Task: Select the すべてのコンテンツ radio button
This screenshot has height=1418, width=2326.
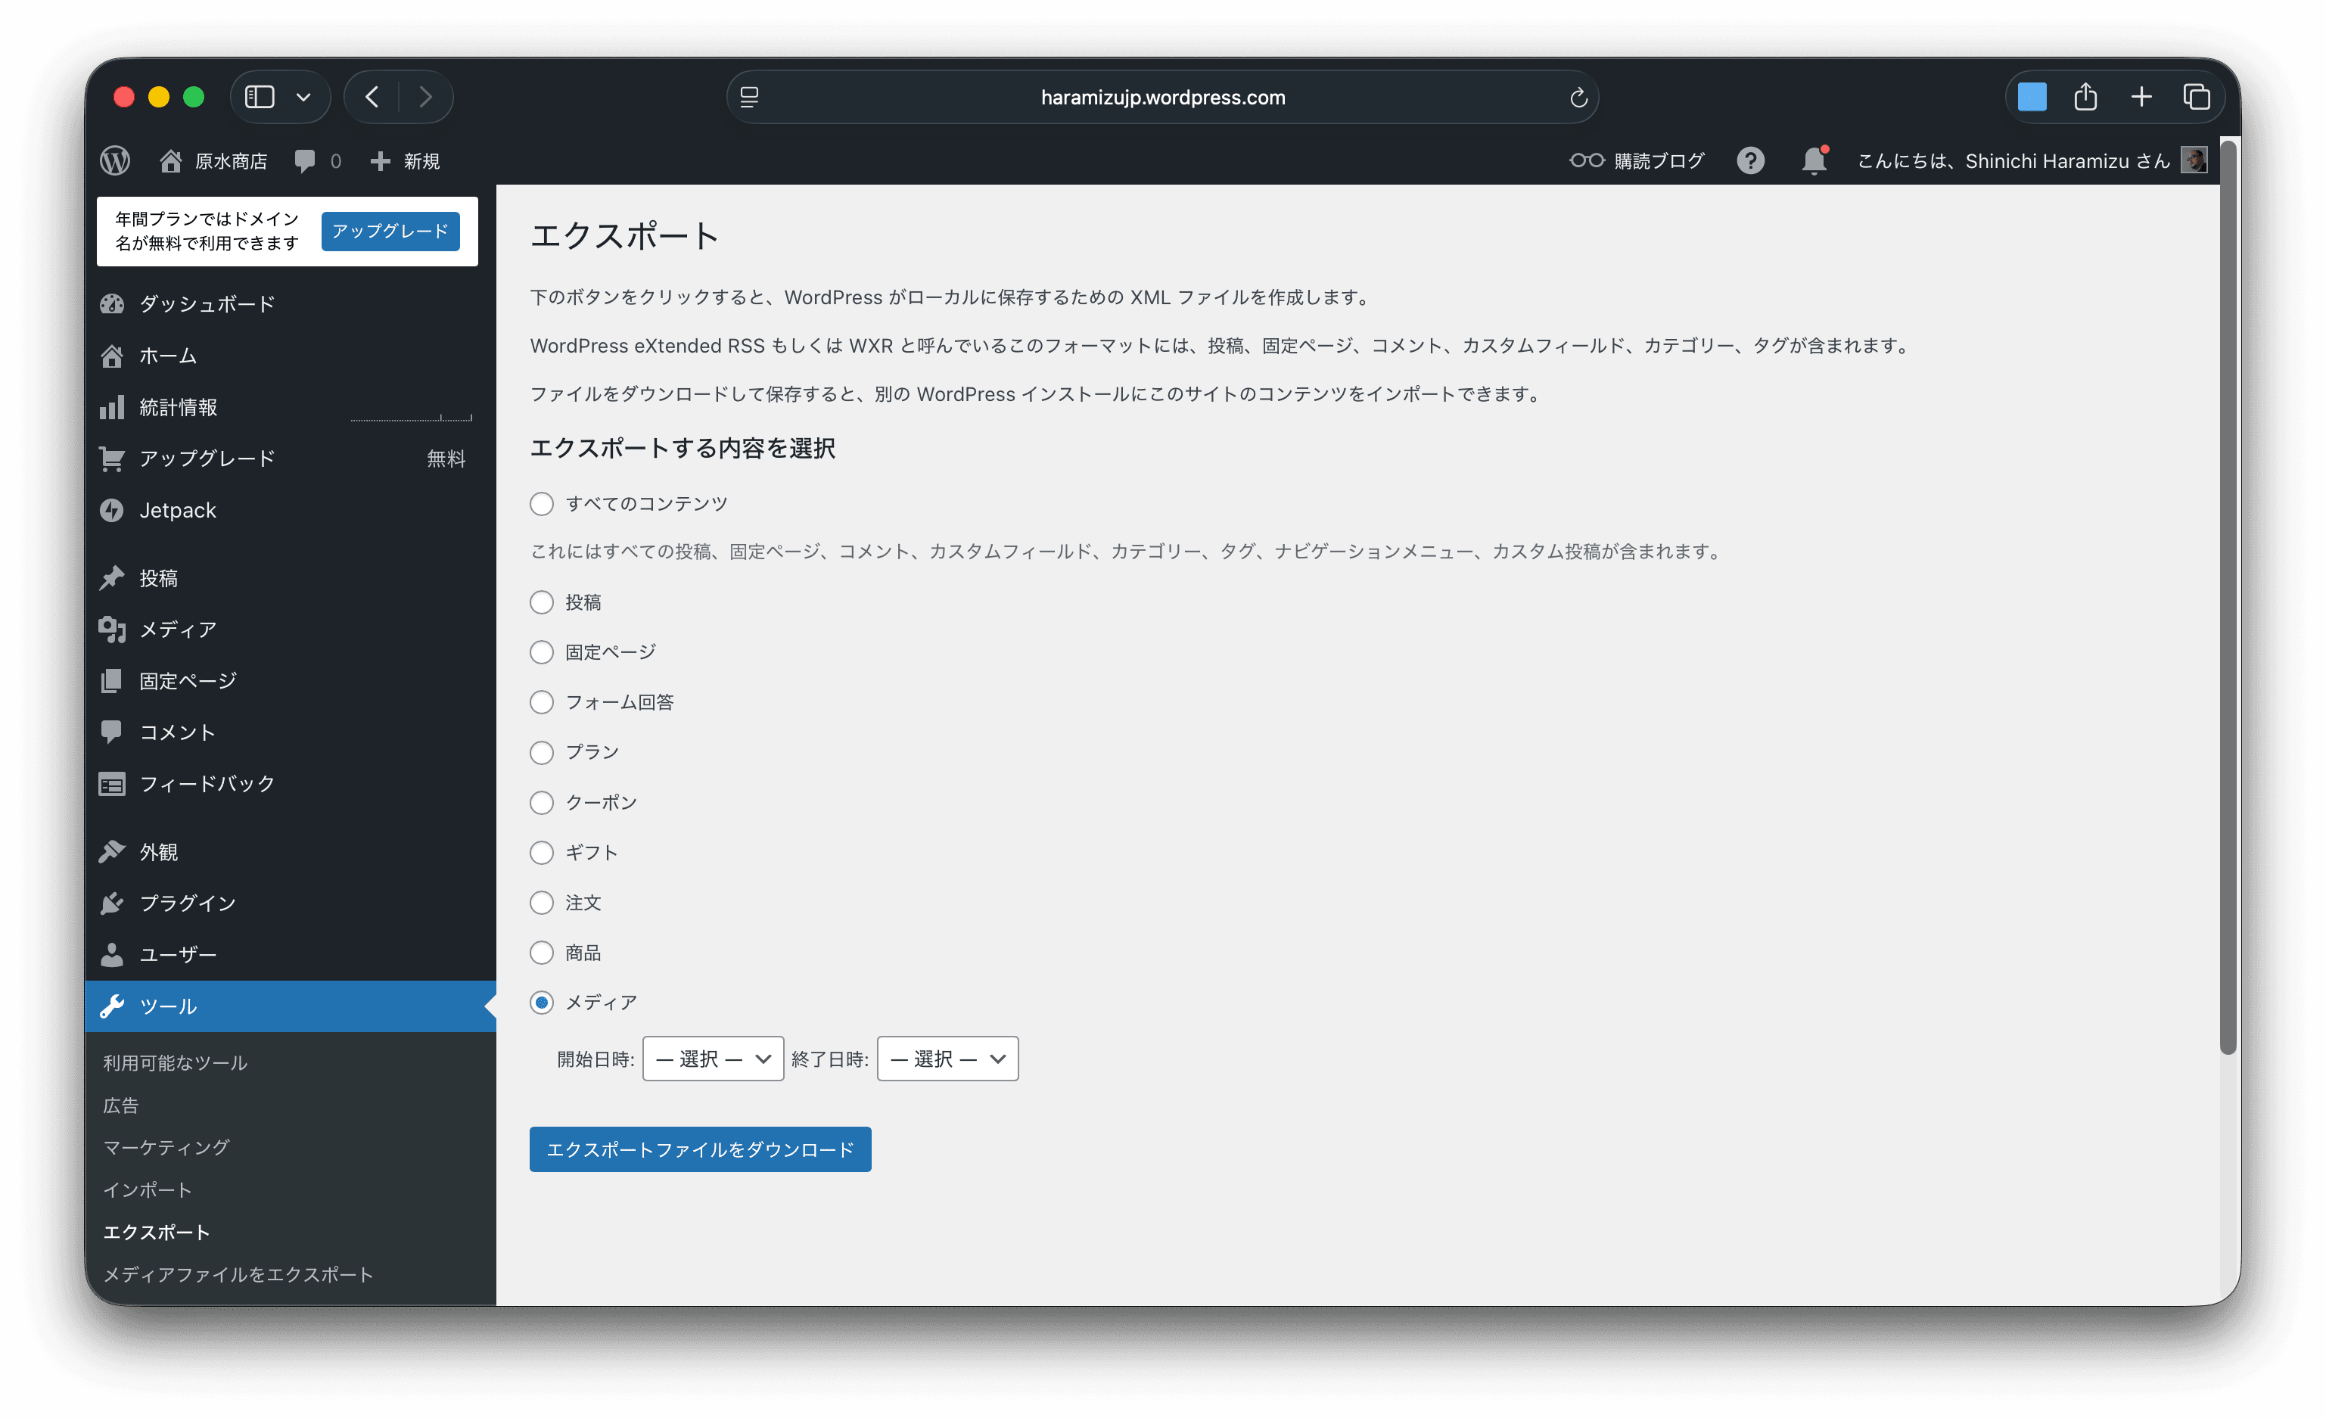Action: [541, 503]
